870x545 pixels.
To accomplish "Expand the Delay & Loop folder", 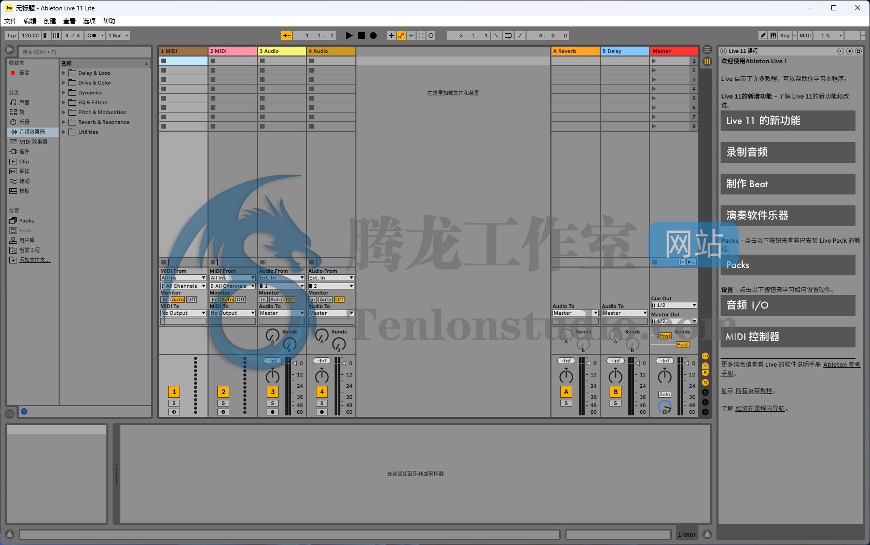I will point(64,73).
